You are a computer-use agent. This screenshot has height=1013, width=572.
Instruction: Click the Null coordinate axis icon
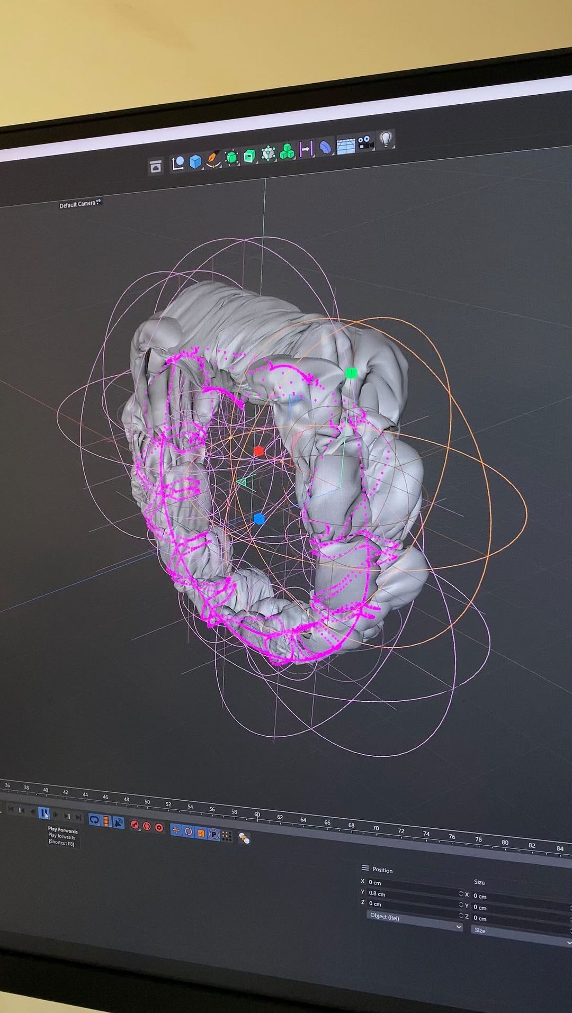pos(178,164)
